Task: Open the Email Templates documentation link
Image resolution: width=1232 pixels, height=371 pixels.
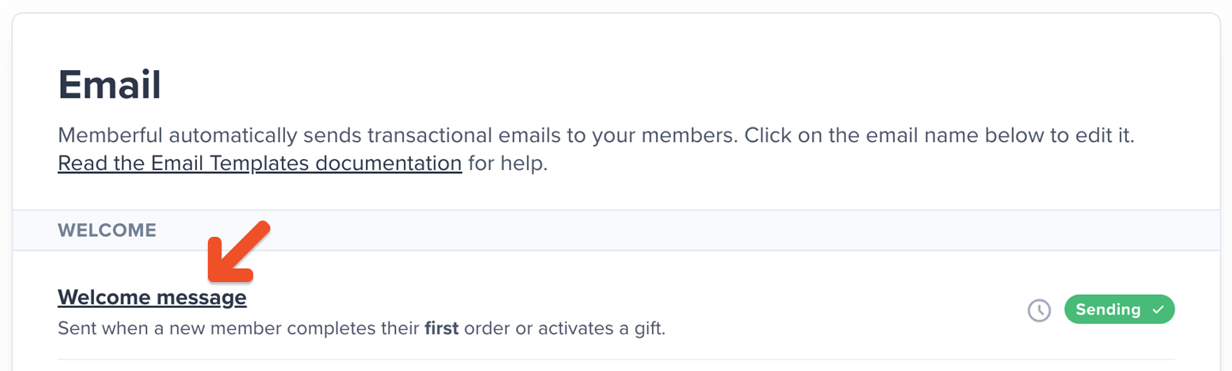Action: point(259,162)
